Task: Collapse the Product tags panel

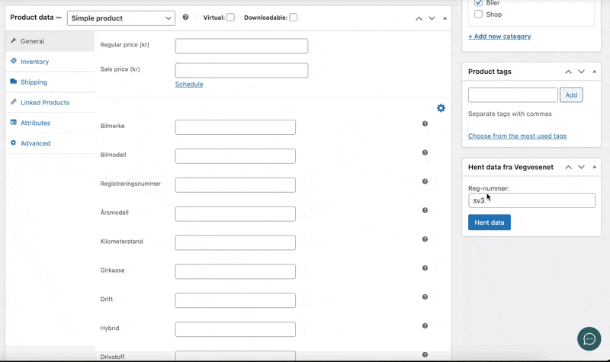Action: (x=594, y=72)
